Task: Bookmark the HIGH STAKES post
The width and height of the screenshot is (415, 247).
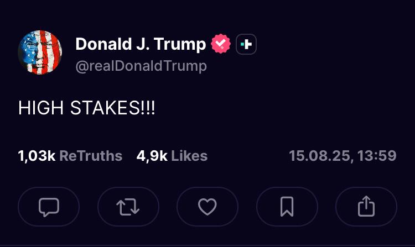Action: tap(287, 207)
